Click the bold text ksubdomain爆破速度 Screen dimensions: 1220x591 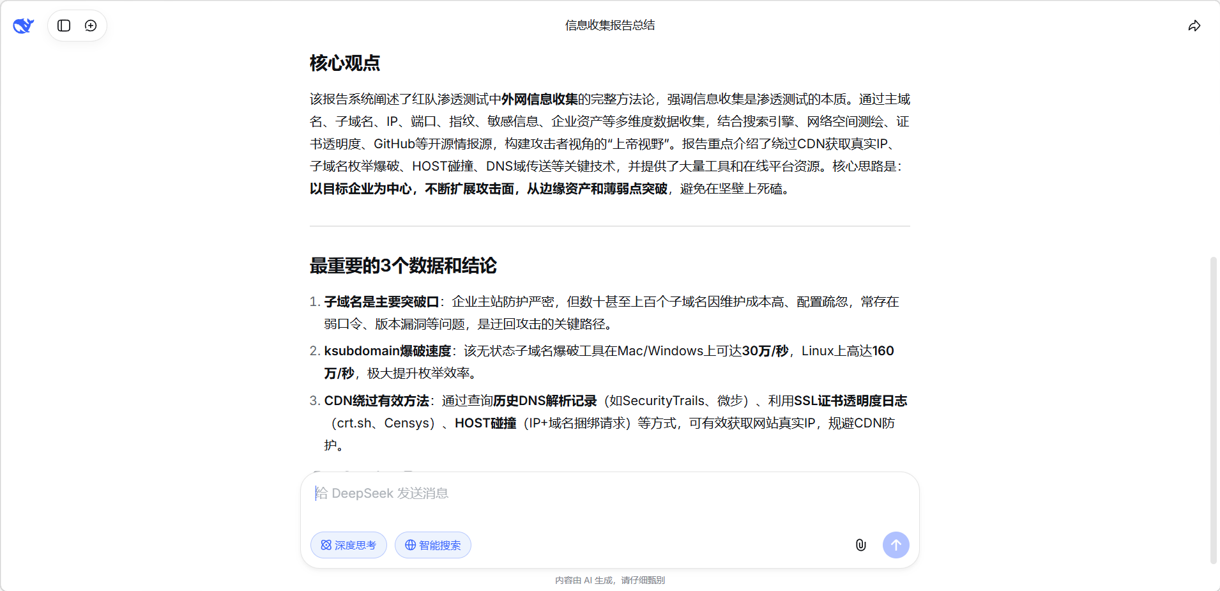click(x=387, y=351)
